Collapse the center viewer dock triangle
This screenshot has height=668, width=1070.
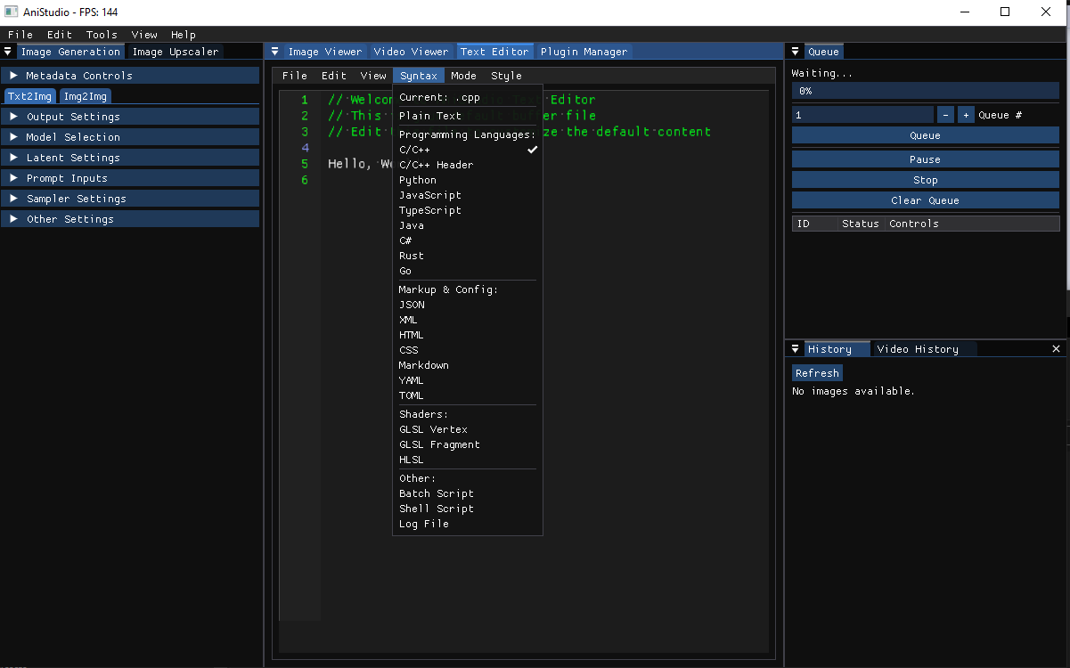pos(275,52)
